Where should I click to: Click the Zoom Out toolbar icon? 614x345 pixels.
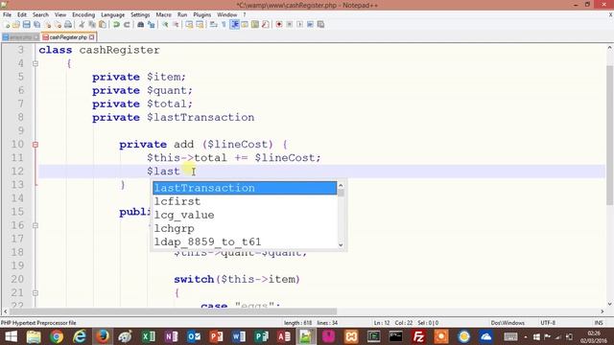point(176,24)
